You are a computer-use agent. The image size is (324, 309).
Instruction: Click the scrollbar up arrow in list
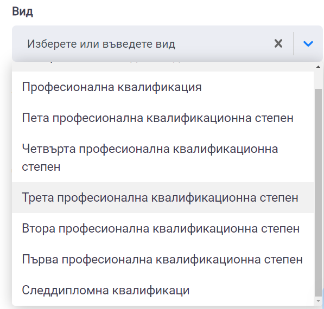(x=318, y=67)
